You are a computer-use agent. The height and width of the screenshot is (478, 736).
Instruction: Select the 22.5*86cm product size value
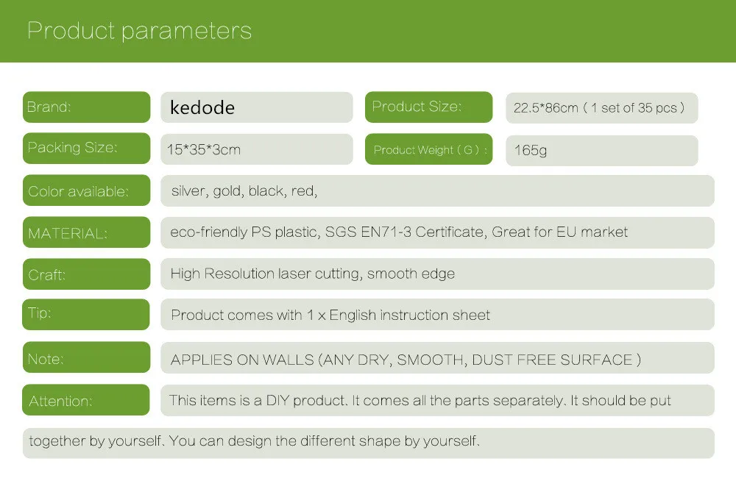point(602,108)
